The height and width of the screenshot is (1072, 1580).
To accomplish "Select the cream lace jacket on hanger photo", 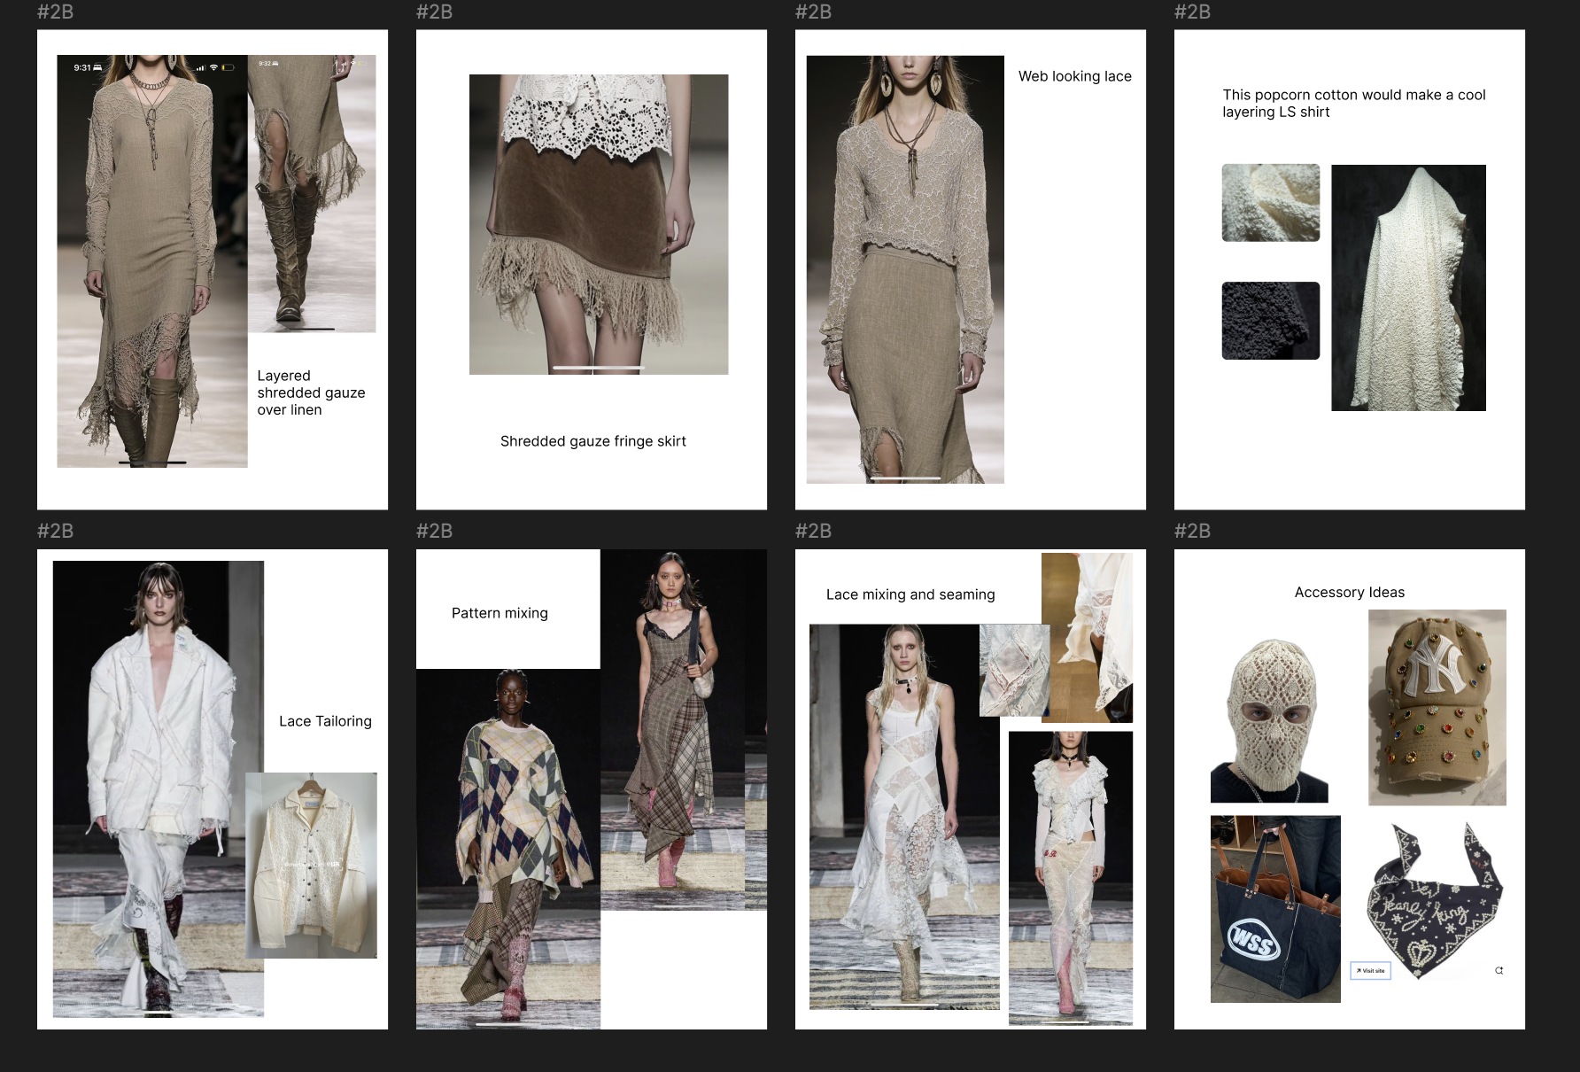I will click(311, 866).
